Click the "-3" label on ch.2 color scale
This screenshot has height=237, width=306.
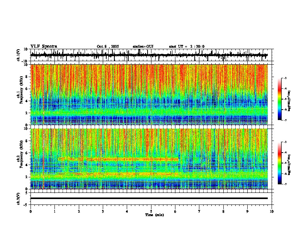pyautogui.click(x=285, y=142)
